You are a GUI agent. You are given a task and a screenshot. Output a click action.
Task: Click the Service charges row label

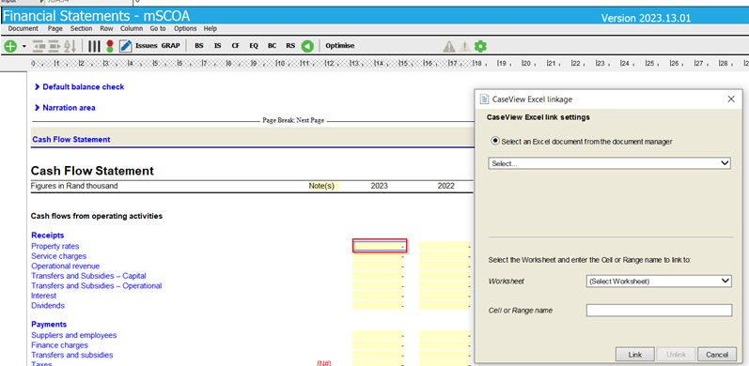59,256
